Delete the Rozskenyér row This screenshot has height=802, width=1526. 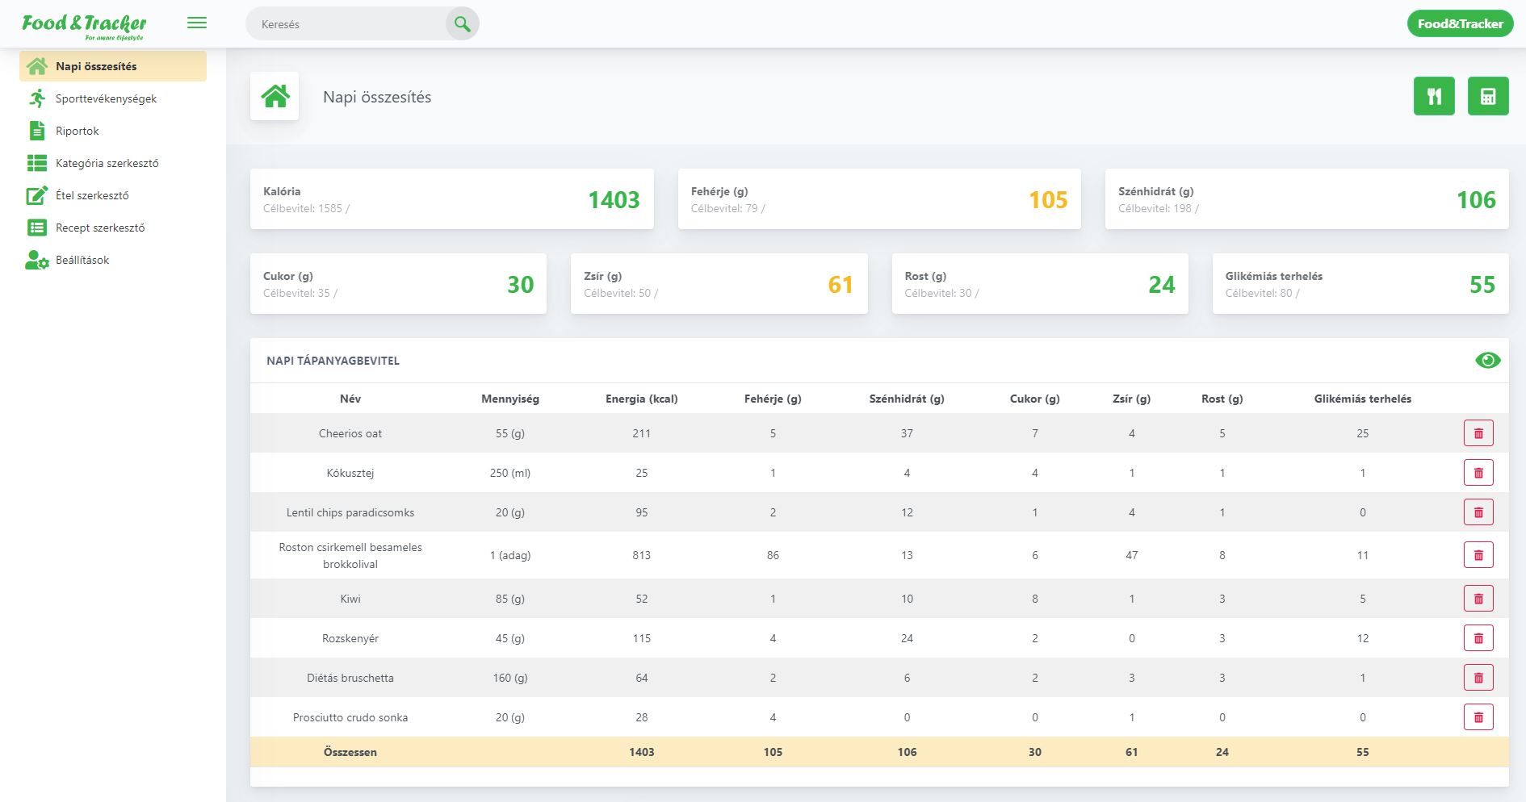(x=1478, y=638)
